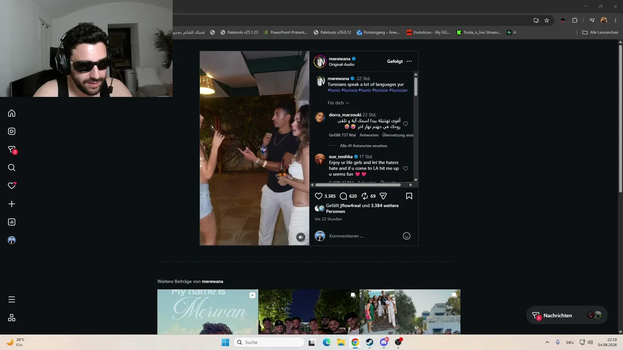Open direct messages icon in the sidebar
The height and width of the screenshot is (350, 623).
12,150
